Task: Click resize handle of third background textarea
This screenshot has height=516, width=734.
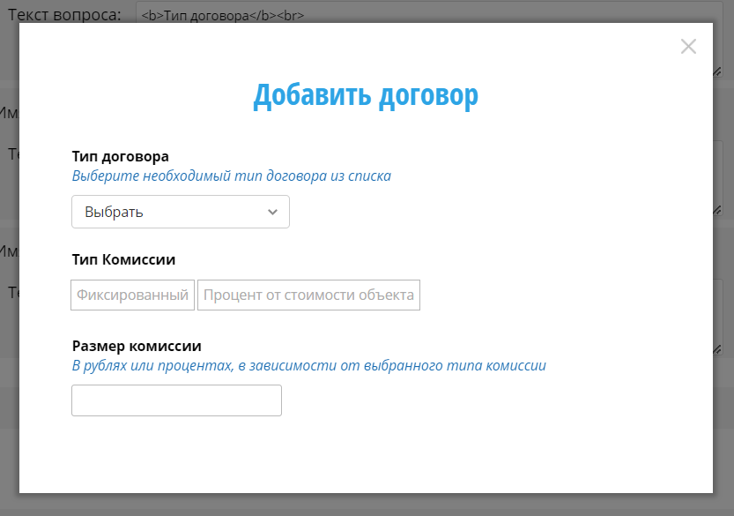Action: [x=717, y=350]
